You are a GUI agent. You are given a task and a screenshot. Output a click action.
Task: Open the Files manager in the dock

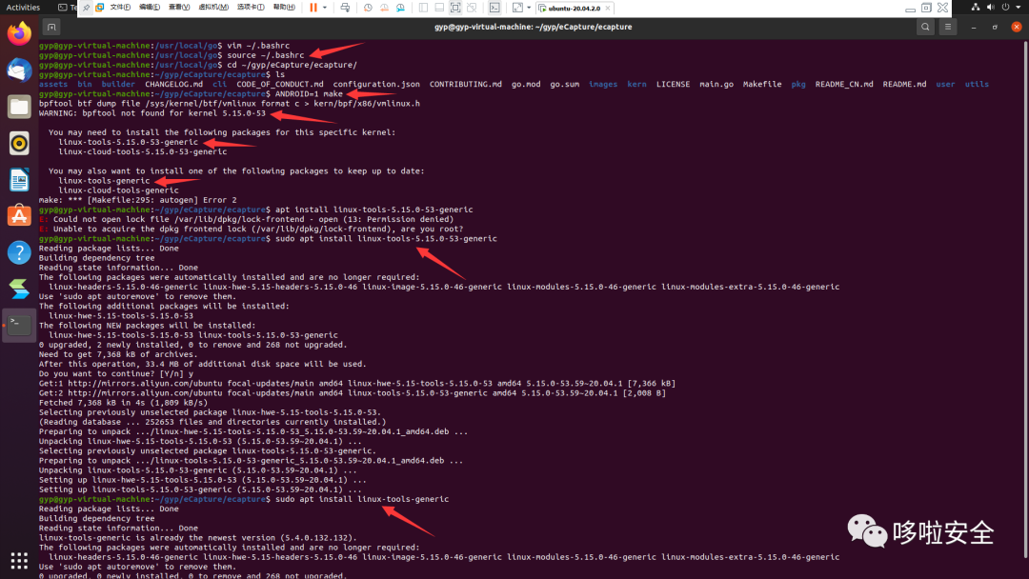tap(19, 107)
